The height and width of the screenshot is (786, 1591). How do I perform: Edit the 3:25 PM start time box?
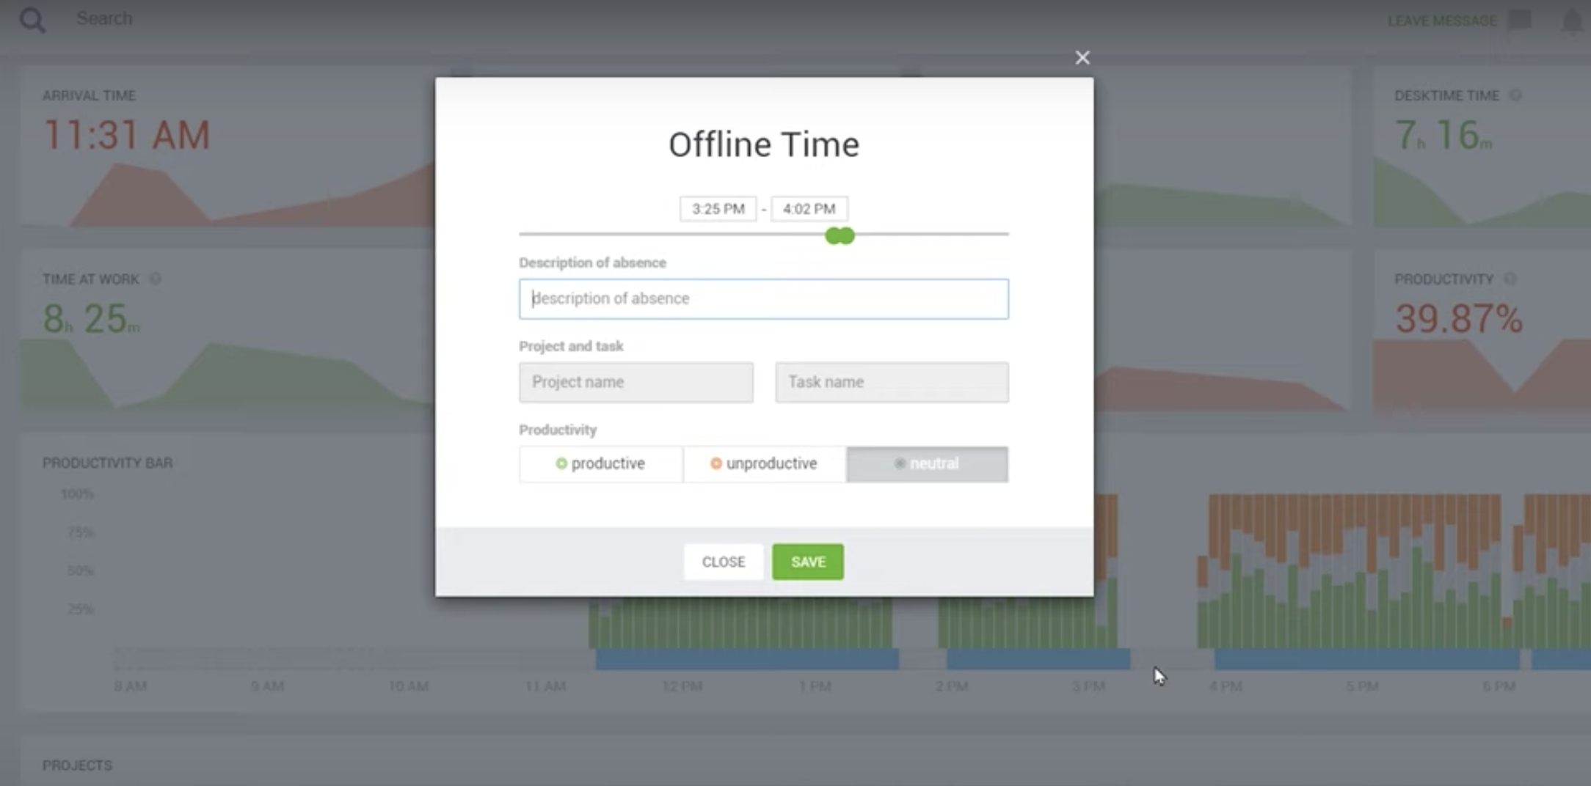[x=718, y=209]
